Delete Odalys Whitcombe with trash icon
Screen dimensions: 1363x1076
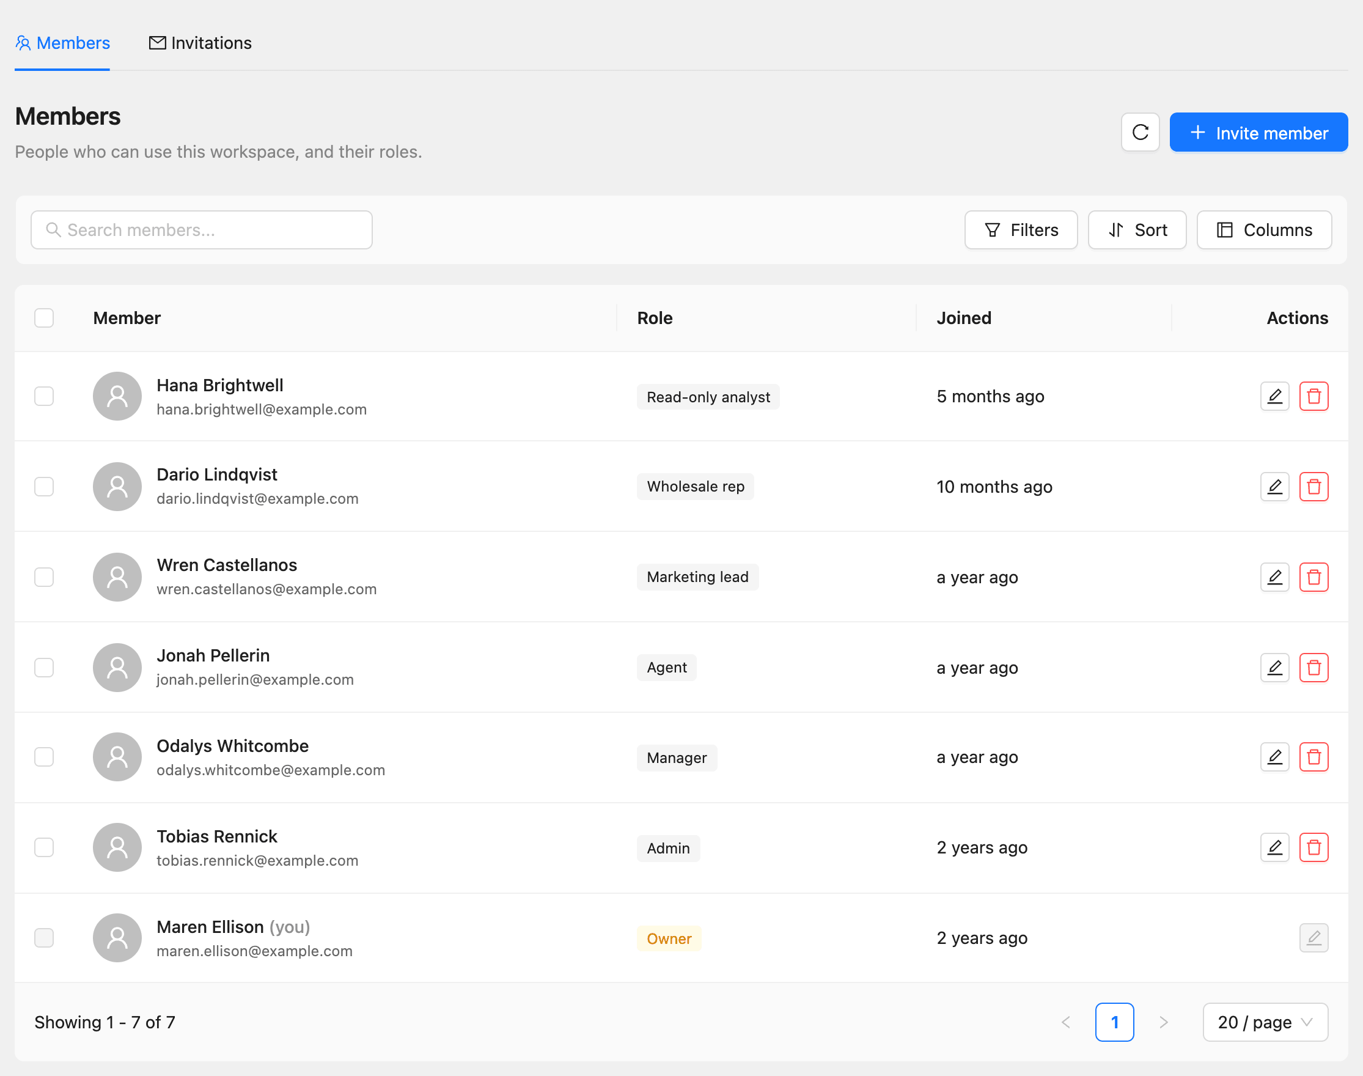click(x=1314, y=757)
